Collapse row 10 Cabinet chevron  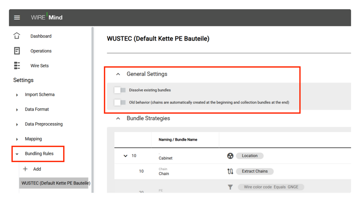125,156
